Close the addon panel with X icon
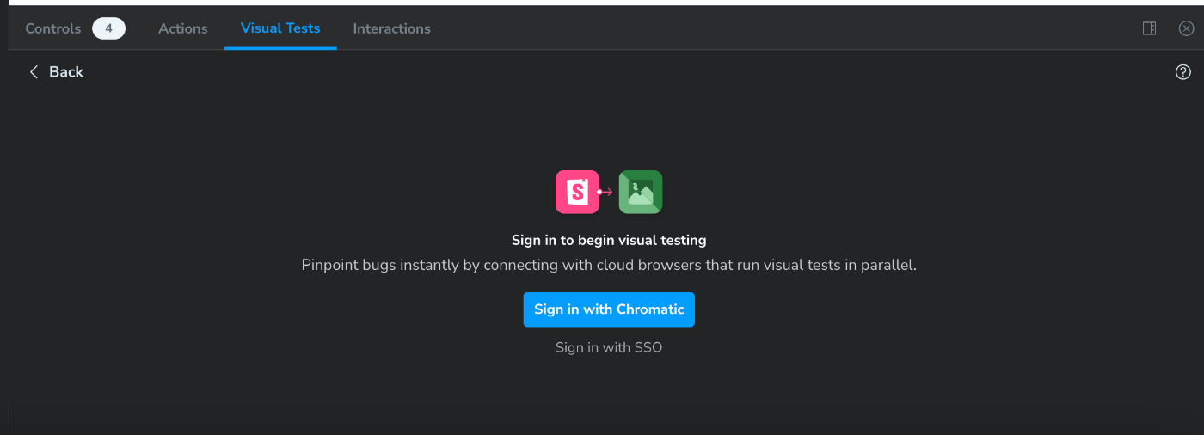Viewport: 1204px width, 435px height. (x=1186, y=28)
